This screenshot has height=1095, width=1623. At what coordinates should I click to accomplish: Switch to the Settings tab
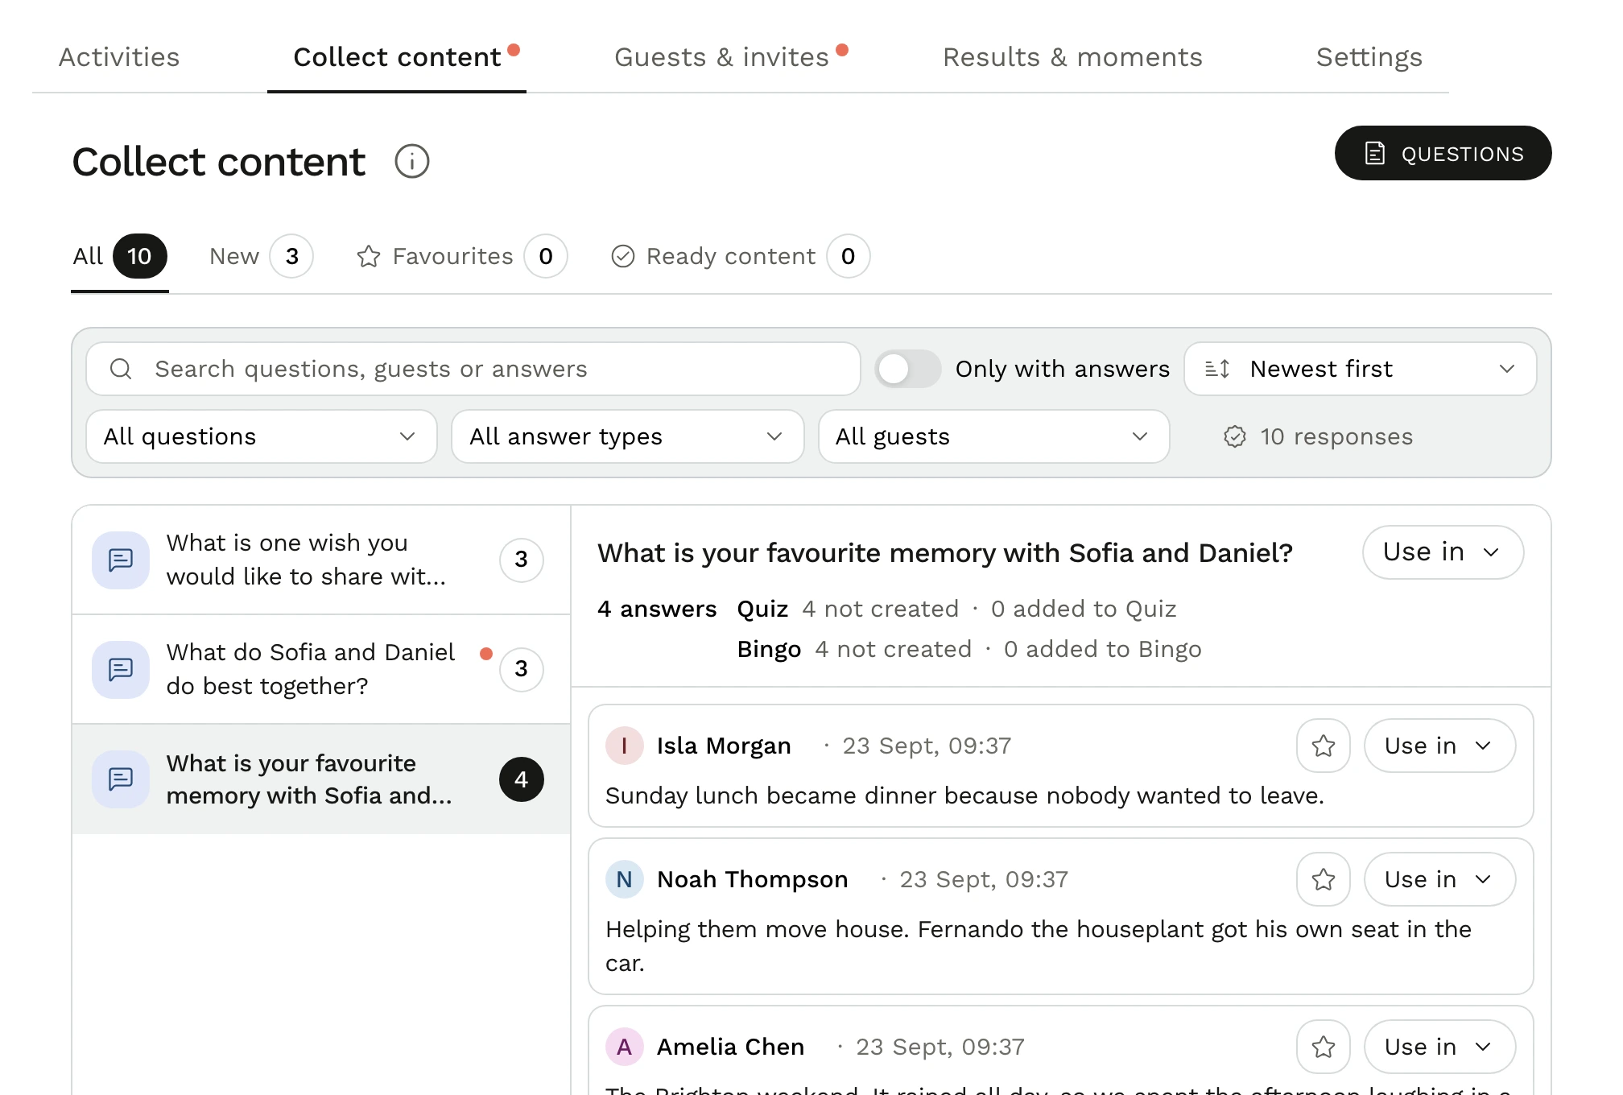(1369, 57)
